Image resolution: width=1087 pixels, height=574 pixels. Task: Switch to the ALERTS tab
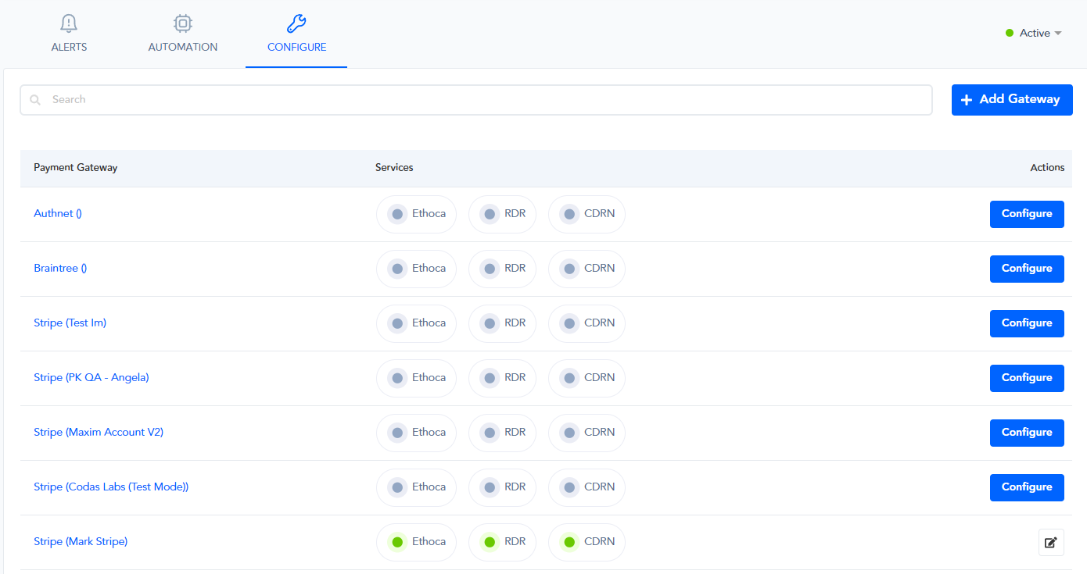coord(69,47)
